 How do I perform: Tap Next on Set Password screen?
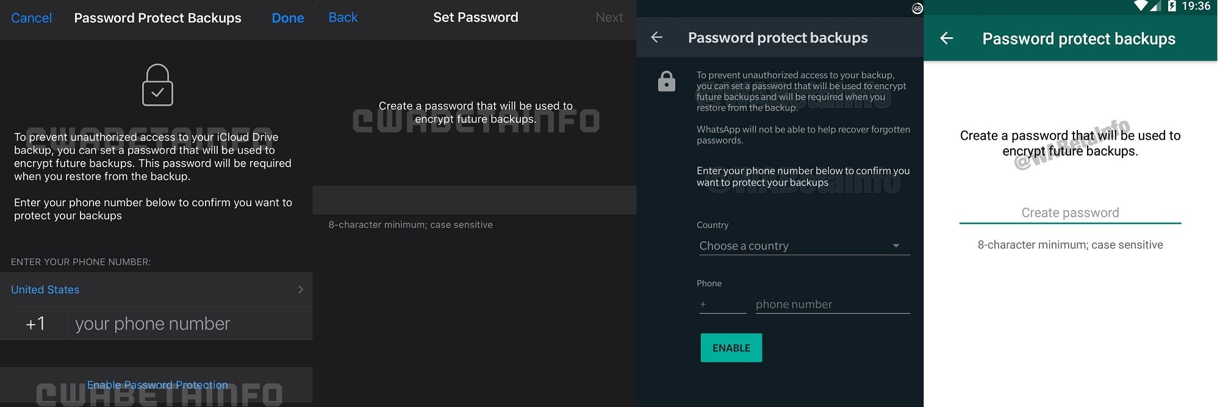tap(609, 18)
